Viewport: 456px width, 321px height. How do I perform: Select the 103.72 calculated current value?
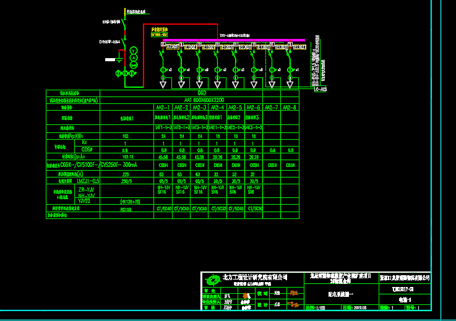pos(126,157)
